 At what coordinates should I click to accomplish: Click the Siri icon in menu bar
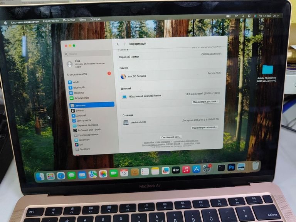[x=255, y=16]
